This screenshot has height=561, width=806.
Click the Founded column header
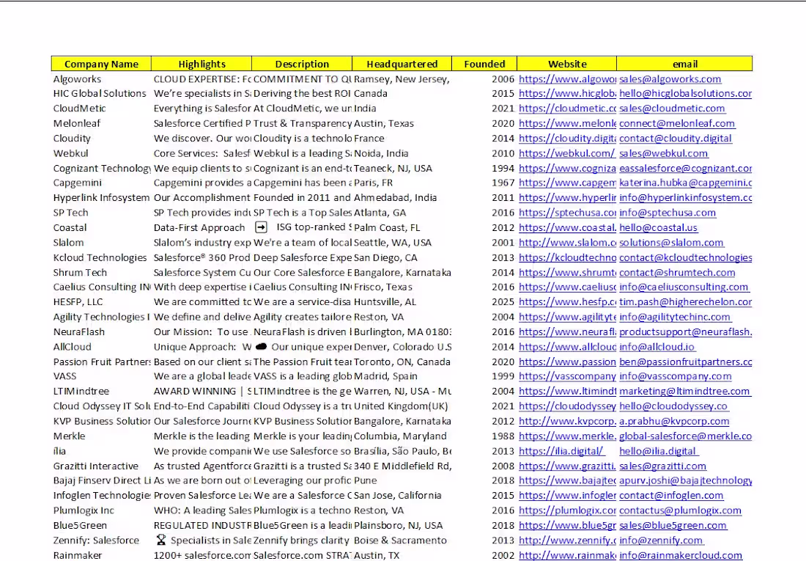(x=484, y=64)
